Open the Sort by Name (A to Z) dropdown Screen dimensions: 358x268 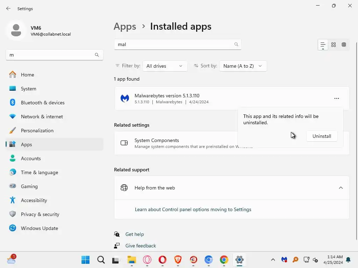[x=243, y=66]
